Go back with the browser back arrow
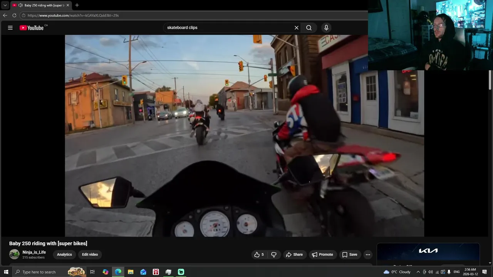Screen dimensions: 493x277 (x=5, y=15)
